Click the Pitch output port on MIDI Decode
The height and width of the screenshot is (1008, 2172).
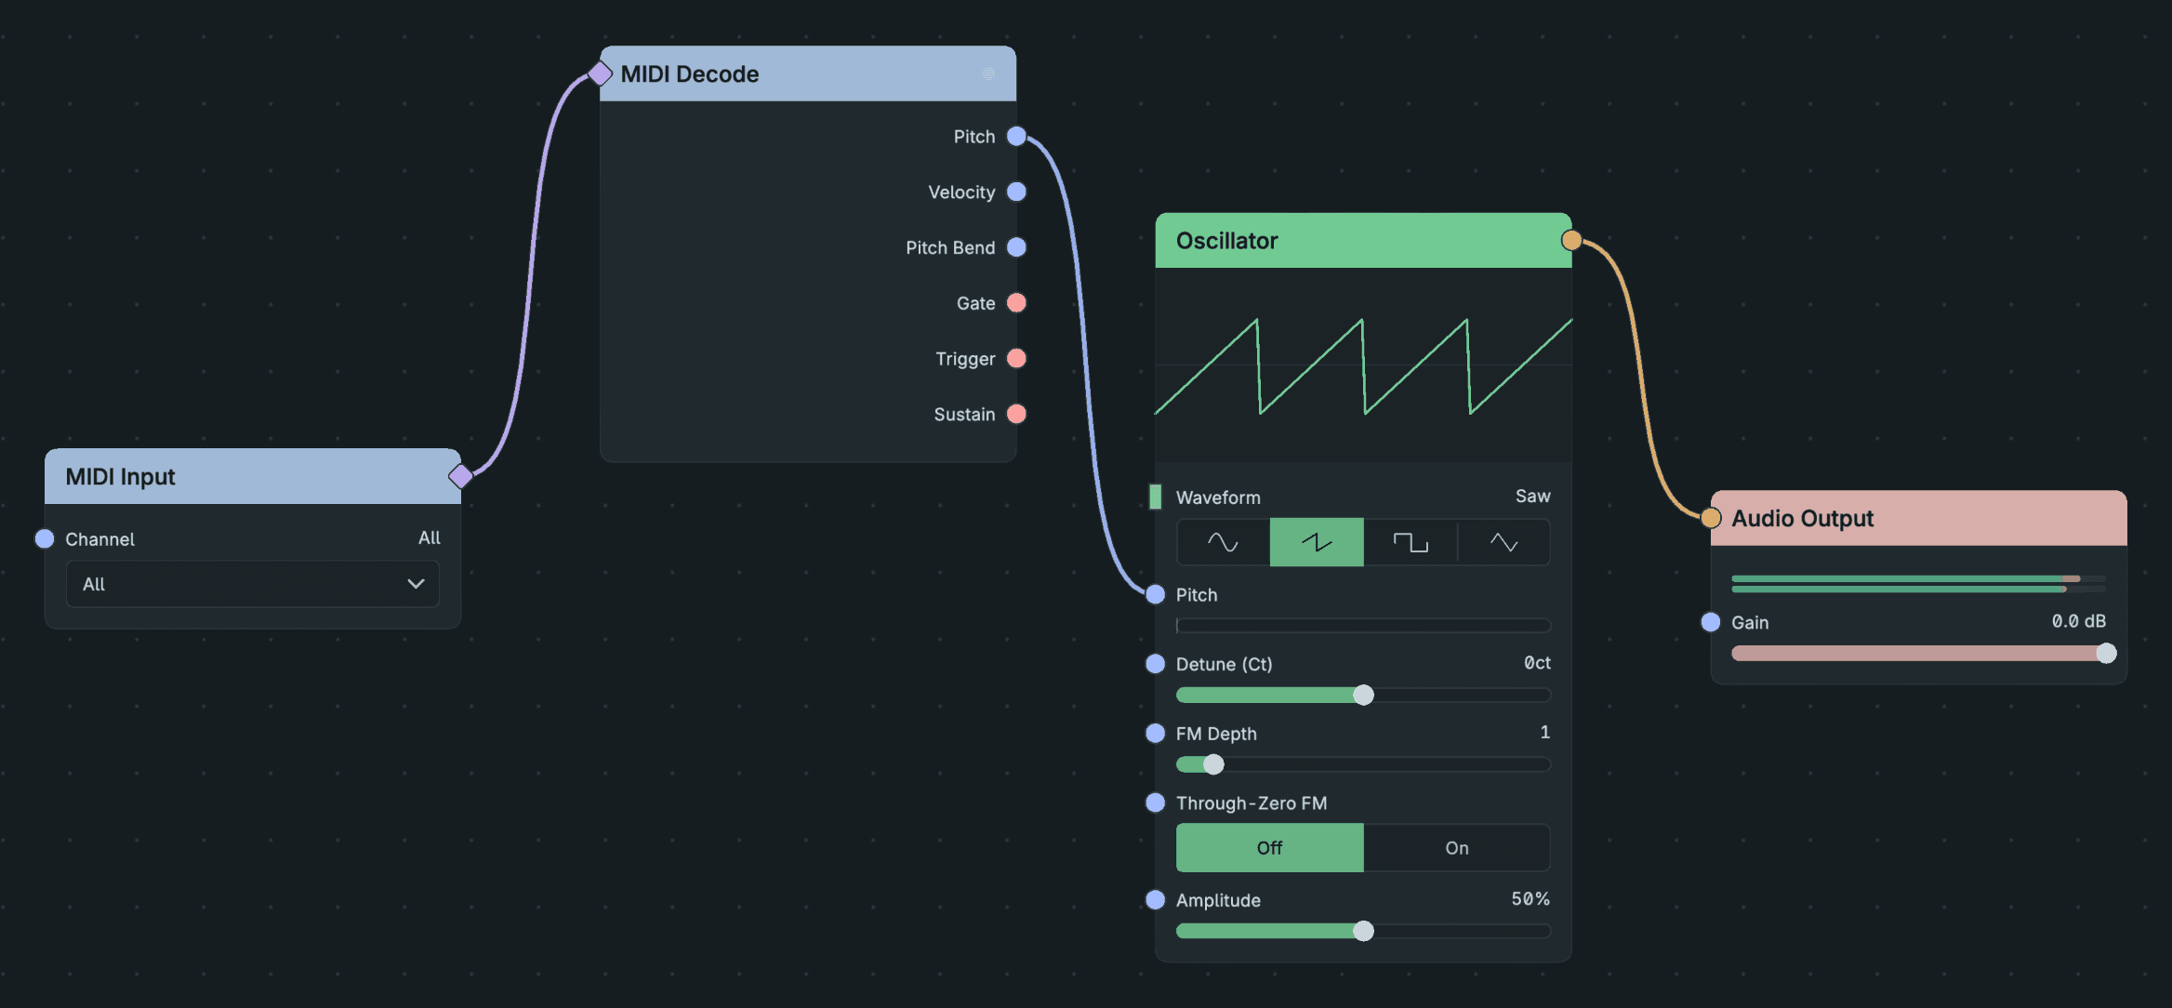point(1016,137)
